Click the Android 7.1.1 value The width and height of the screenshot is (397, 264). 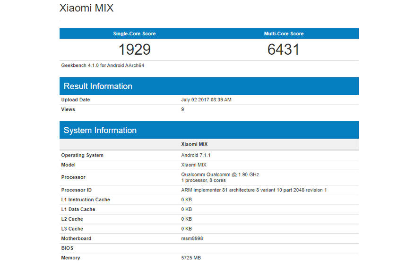pos(196,155)
